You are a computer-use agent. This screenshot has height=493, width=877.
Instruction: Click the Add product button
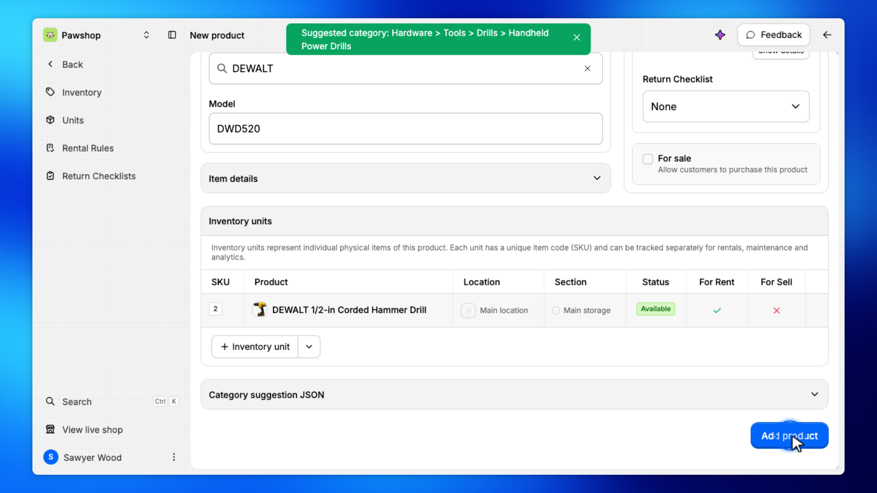789,436
